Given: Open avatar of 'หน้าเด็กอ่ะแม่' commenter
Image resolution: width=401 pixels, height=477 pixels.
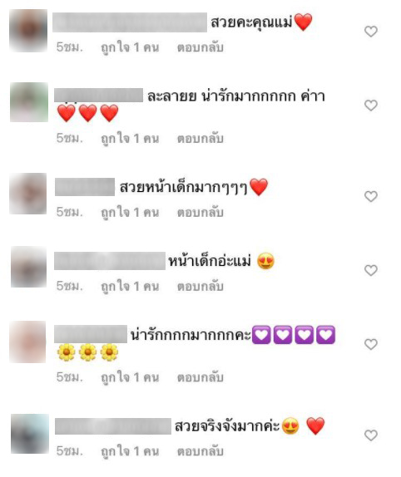Looking at the screenshot, I should [x=28, y=267].
